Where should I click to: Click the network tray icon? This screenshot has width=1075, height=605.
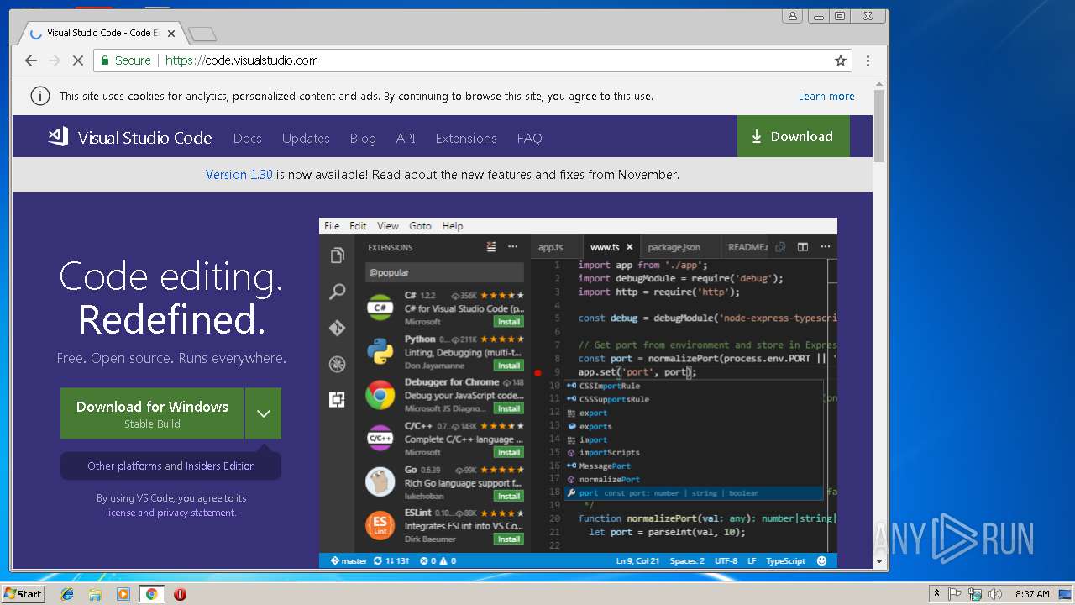pos(975,594)
